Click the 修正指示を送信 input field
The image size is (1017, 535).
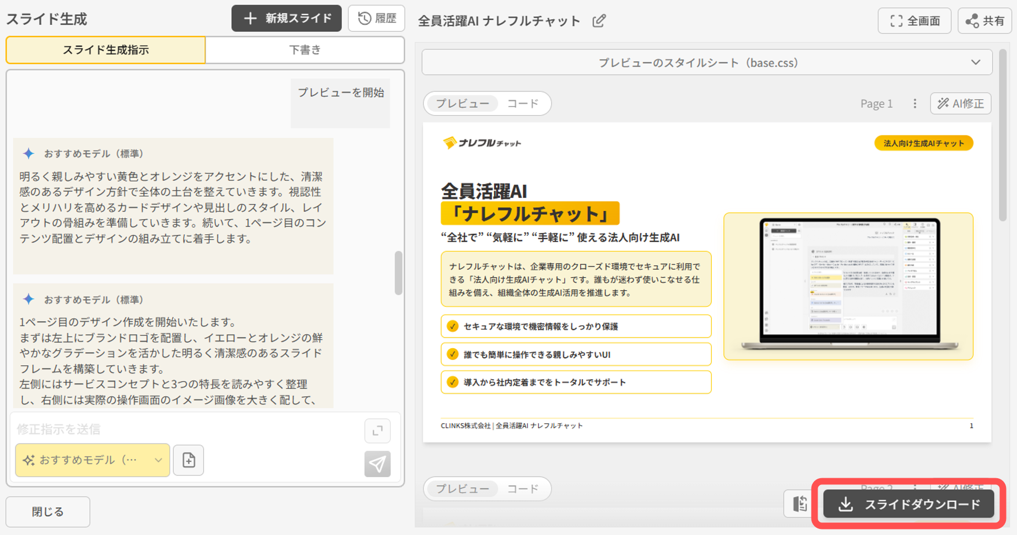[x=187, y=429]
